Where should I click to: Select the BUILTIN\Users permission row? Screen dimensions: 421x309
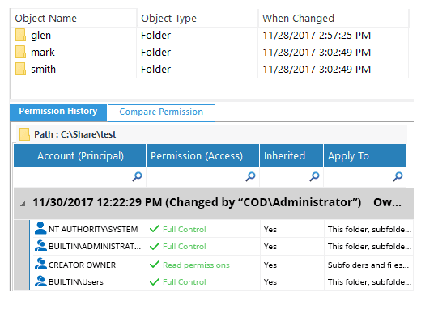click(221, 282)
